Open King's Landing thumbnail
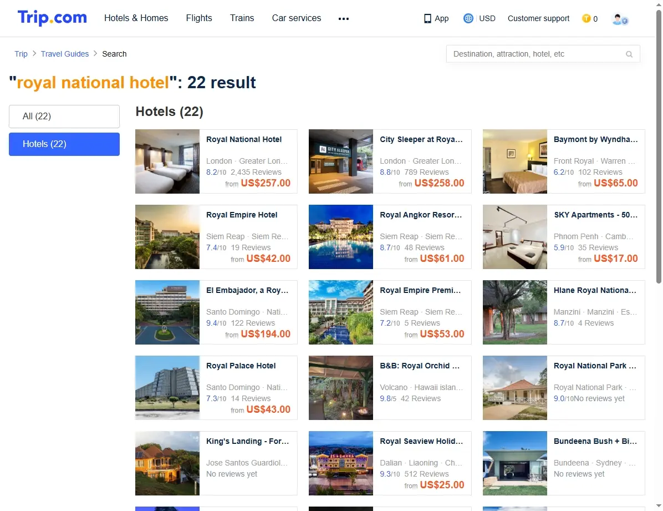663x511 pixels. point(167,463)
